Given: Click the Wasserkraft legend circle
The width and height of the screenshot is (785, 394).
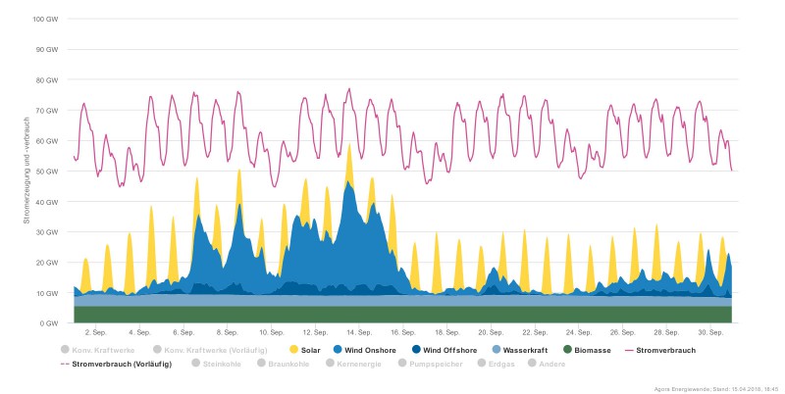Looking at the screenshot, I should coord(522,348).
